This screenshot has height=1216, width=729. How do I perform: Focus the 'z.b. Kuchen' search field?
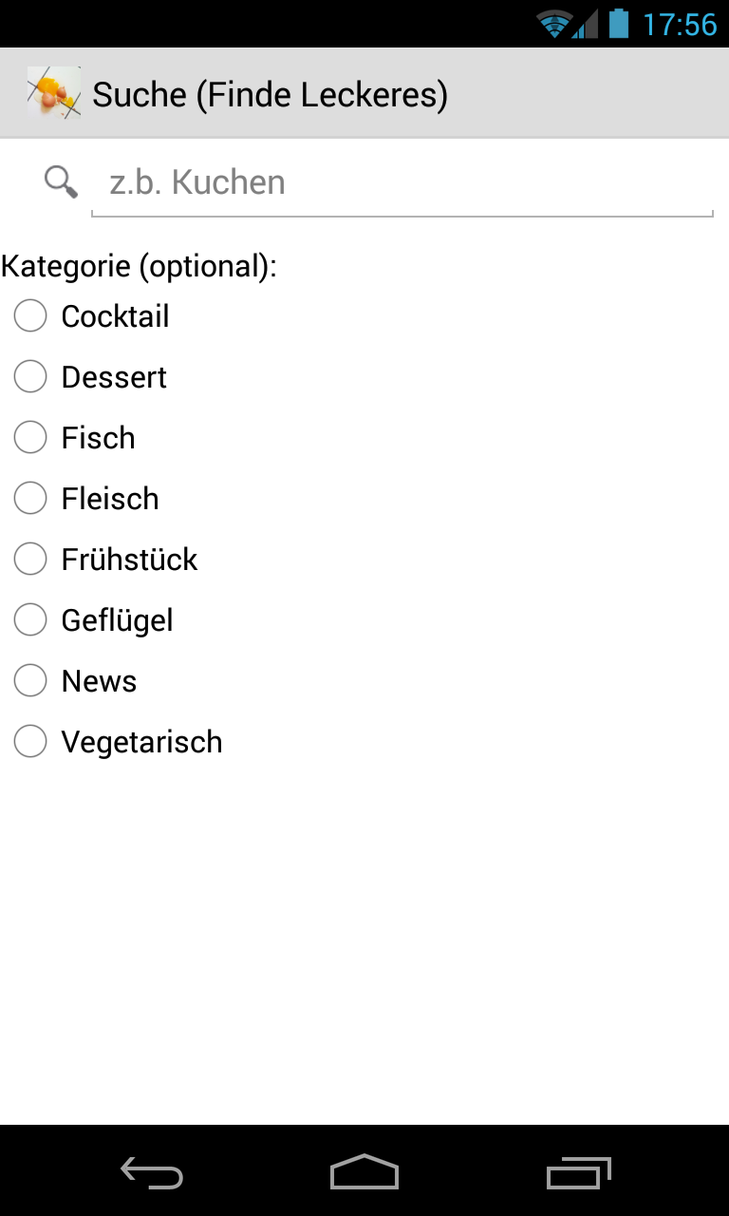(x=402, y=182)
